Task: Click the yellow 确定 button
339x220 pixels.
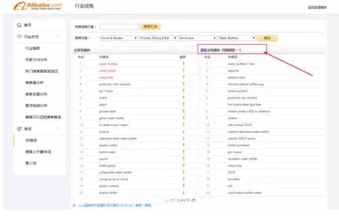Action: (x=267, y=38)
